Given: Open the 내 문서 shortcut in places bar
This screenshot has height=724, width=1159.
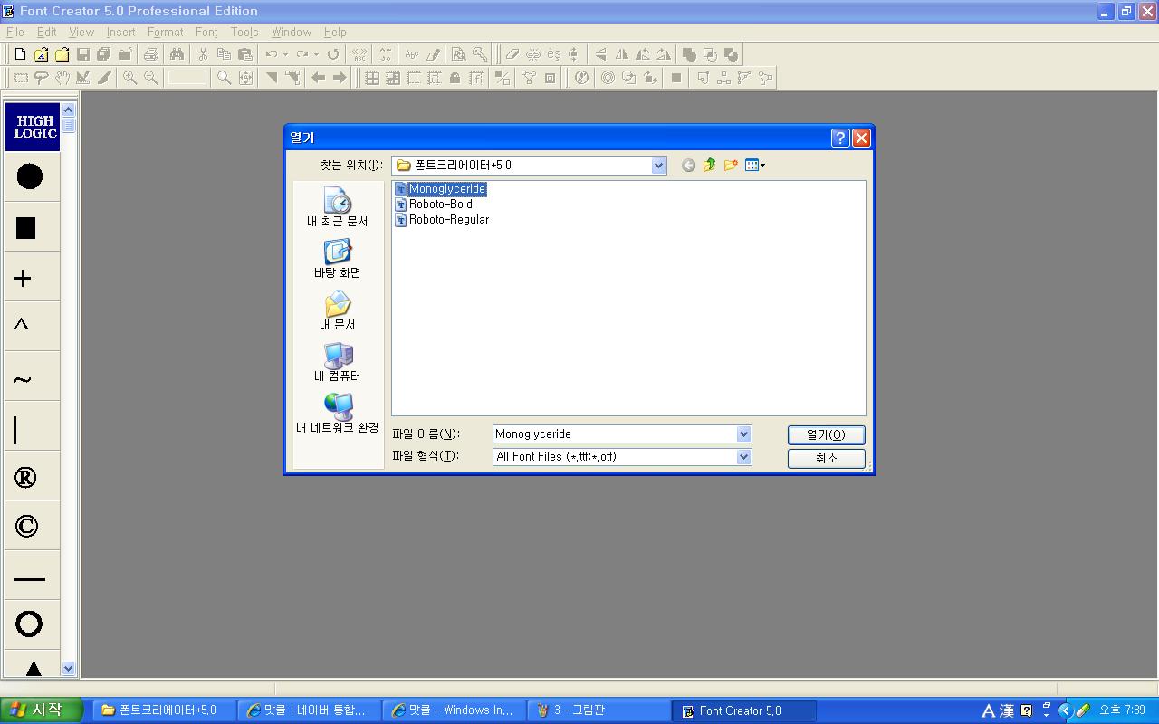Looking at the screenshot, I should (338, 310).
